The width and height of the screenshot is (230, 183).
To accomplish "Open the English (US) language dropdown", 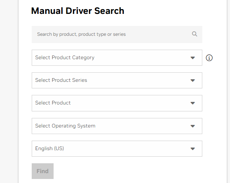I will click(x=117, y=149).
